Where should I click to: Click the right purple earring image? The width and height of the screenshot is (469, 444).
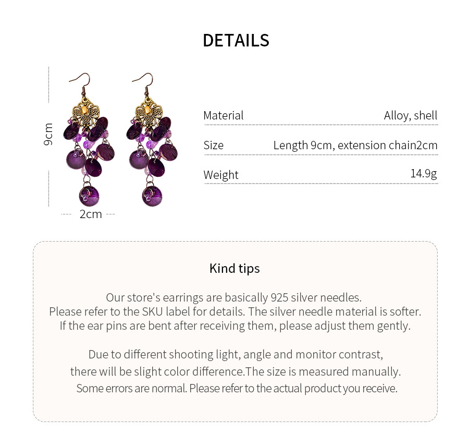pyautogui.click(x=152, y=141)
